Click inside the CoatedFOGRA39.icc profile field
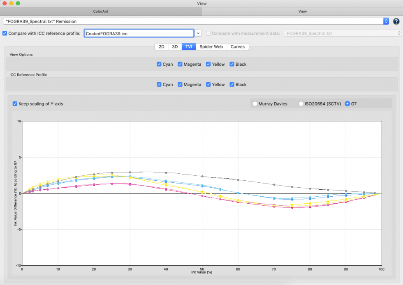 click(140, 33)
